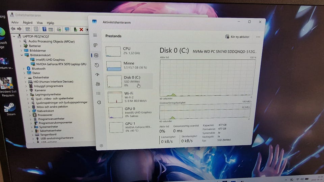Select USB-anslutningshanterare tree item
Image resolution: width=324 pixels, height=182 pixels.
(x=57, y=138)
